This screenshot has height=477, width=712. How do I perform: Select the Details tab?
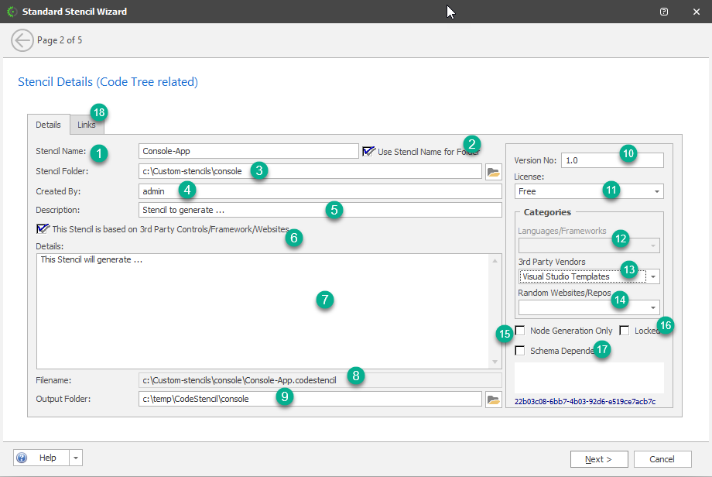48,125
